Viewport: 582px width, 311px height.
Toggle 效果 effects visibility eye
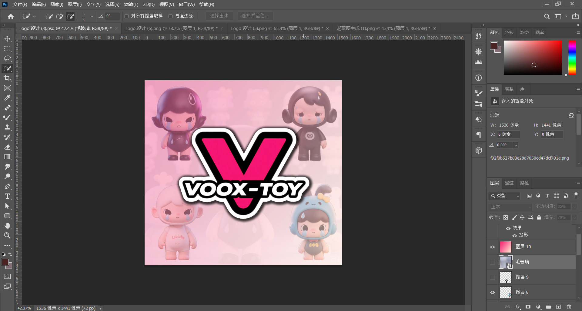[508, 228]
